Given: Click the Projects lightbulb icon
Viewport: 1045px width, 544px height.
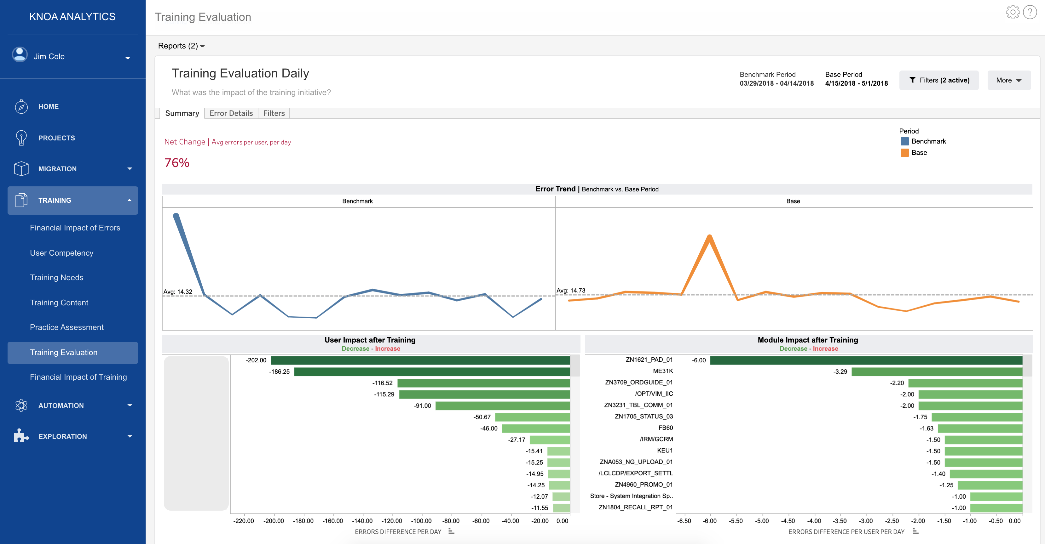Looking at the screenshot, I should [21, 138].
